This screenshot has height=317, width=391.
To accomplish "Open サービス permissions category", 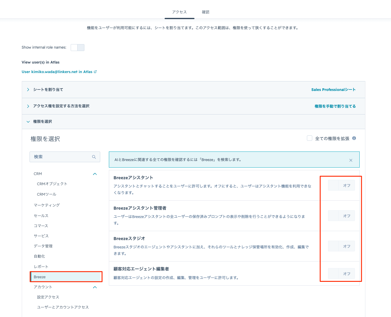I will (41, 236).
